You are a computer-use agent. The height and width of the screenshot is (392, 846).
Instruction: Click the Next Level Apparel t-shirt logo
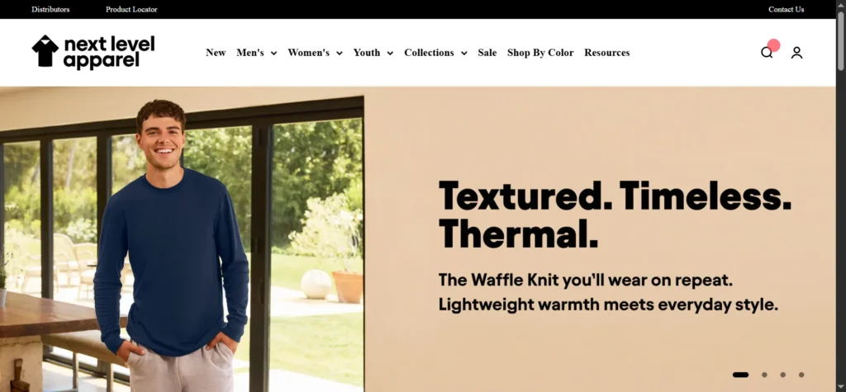45,51
